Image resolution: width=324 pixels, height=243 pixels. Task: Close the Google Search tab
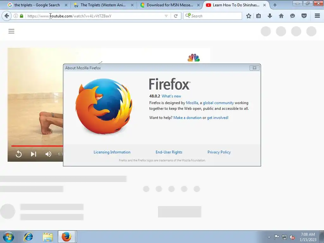click(x=66, y=5)
